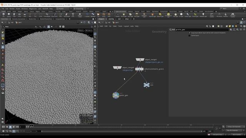Open the Labs menu in main menu bar
Image resolution: width=246 pixels, height=138 pixels.
click(x=39, y=9)
